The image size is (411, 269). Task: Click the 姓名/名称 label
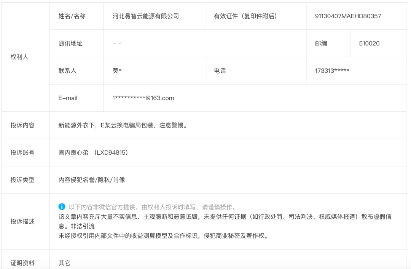pos(72,16)
